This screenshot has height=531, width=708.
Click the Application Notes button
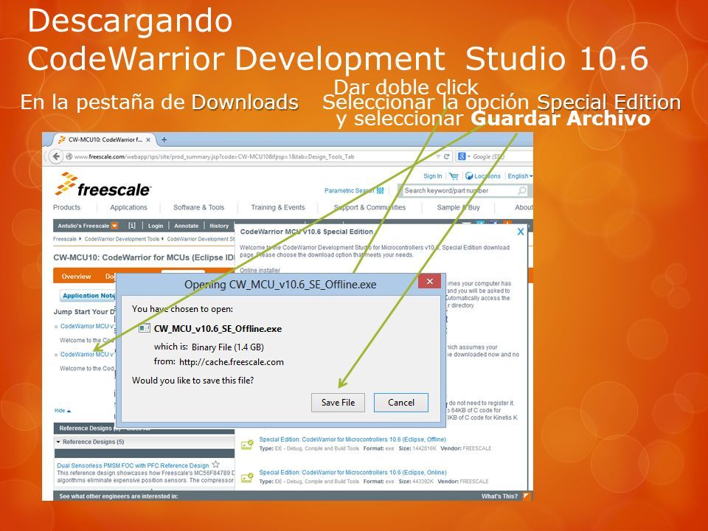(x=88, y=296)
